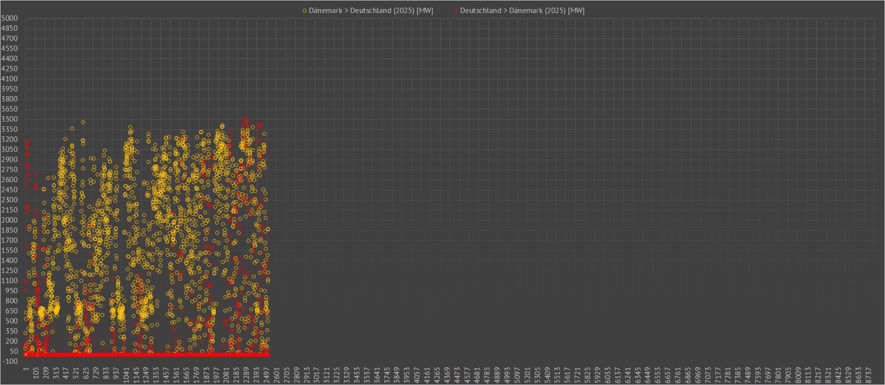This screenshot has height=385, width=885.
Task: Click the red circle legend marker
Action: (x=456, y=11)
